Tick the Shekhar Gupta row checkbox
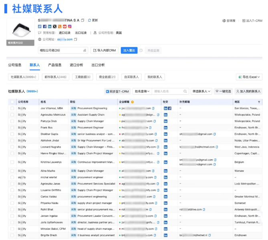 point(12,134)
